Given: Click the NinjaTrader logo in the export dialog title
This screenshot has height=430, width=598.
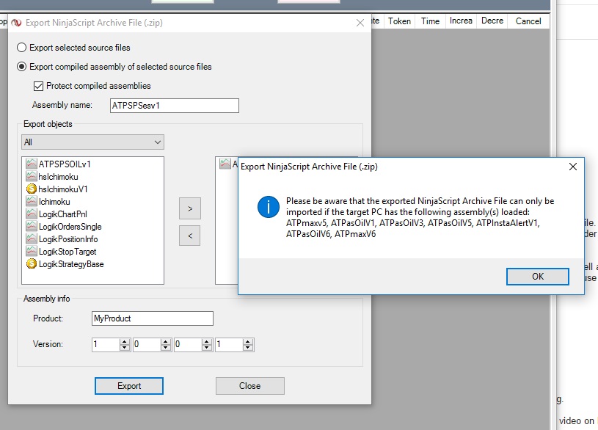Looking at the screenshot, I should coord(16,23).
